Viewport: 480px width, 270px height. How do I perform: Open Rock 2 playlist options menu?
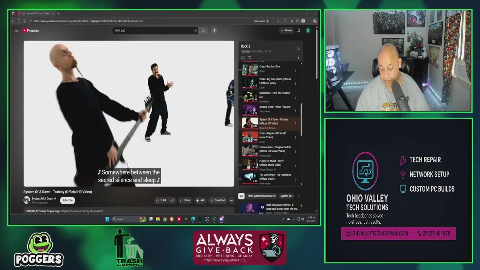pyautogui.click(x=298, y=57)
